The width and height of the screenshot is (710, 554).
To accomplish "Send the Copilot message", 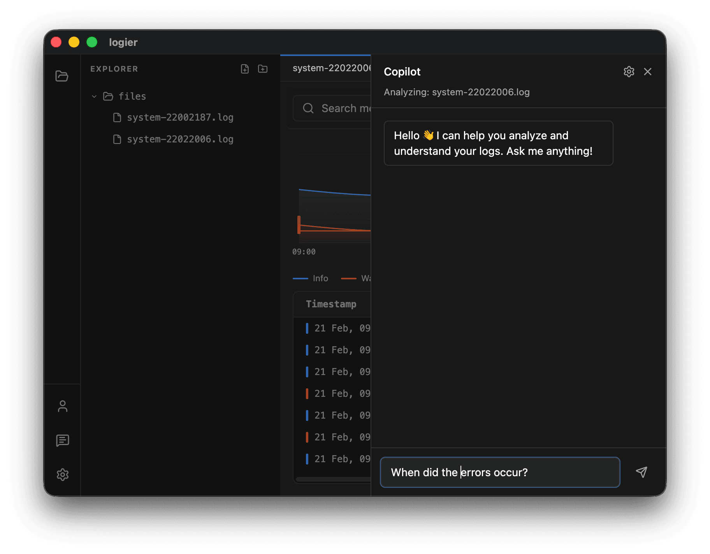I will click(x=641, y=472).
